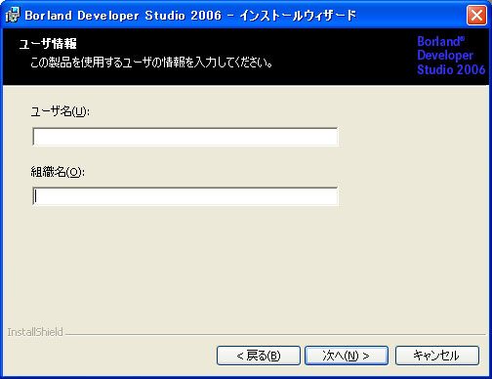
Task: Click the この製品を使用する instruction text
Action: [x=151, y=62]
